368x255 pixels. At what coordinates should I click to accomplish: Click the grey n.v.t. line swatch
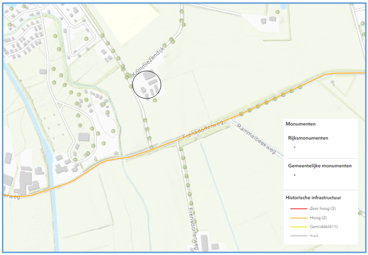point(299,236)
